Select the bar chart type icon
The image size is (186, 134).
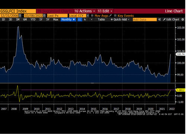[x=85, y=20]
